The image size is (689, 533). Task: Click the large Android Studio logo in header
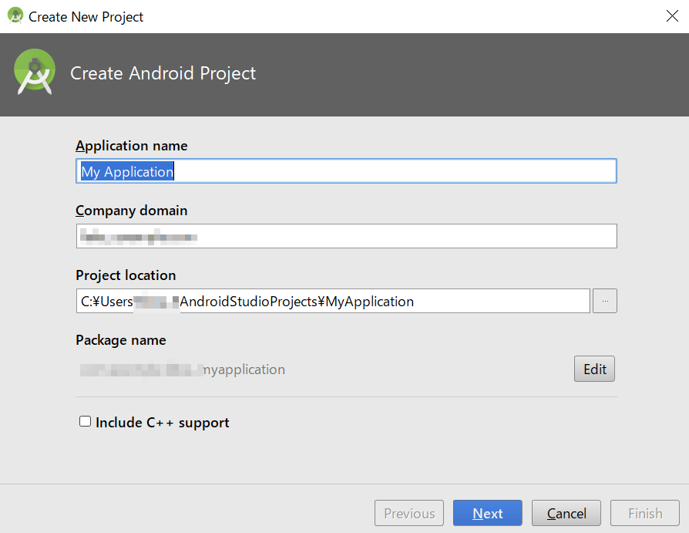(35, 73)
